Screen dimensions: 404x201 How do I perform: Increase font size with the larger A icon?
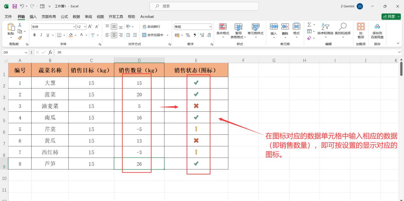click(90, 27)
